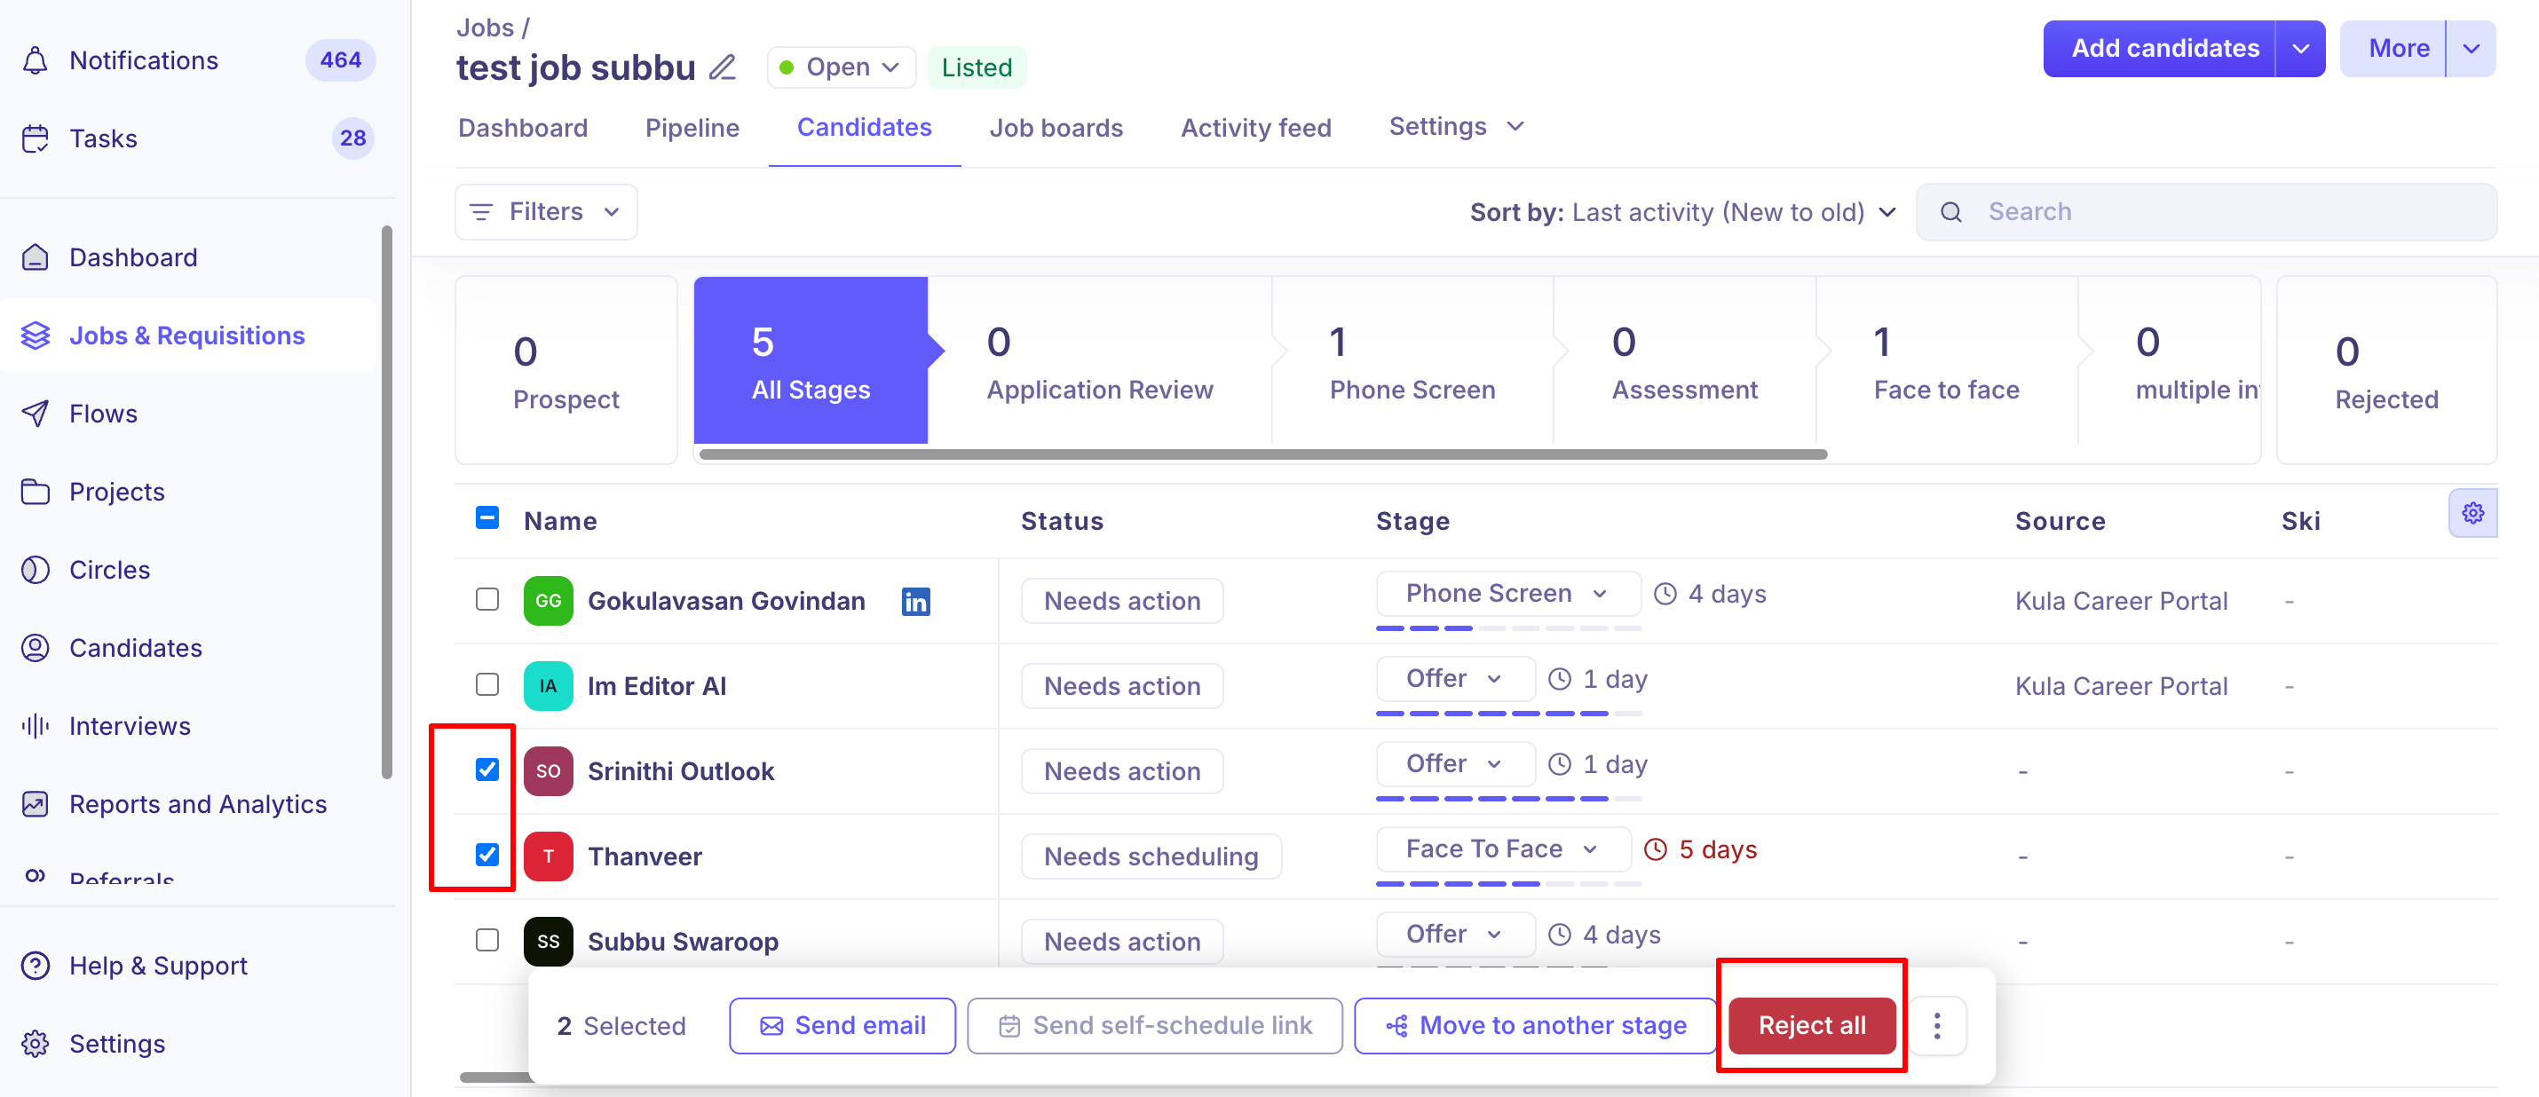Open Tasks calendar icon in sidebar
2539x1097 pixels.
36,138
